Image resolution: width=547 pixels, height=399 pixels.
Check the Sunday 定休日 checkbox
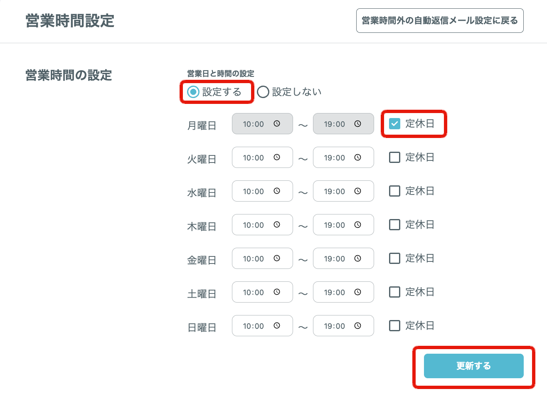(x=394, y=325)
